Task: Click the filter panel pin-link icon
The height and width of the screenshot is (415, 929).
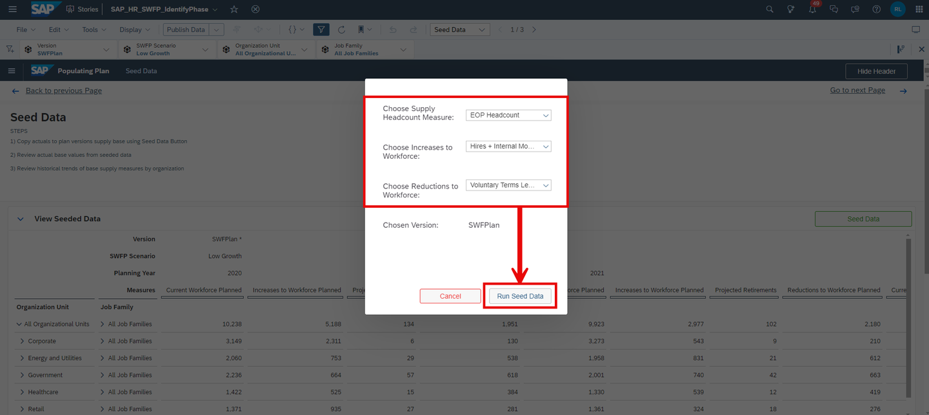Action: pyautogui.click(x=901, y=50)
